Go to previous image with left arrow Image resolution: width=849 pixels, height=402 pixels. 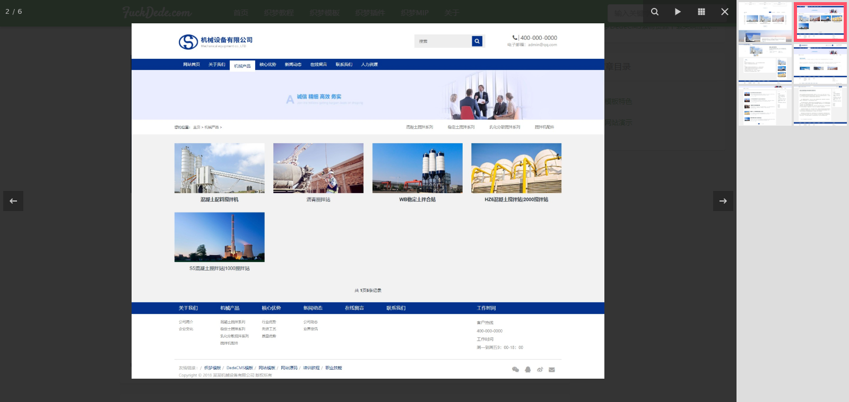pos(13,201)
